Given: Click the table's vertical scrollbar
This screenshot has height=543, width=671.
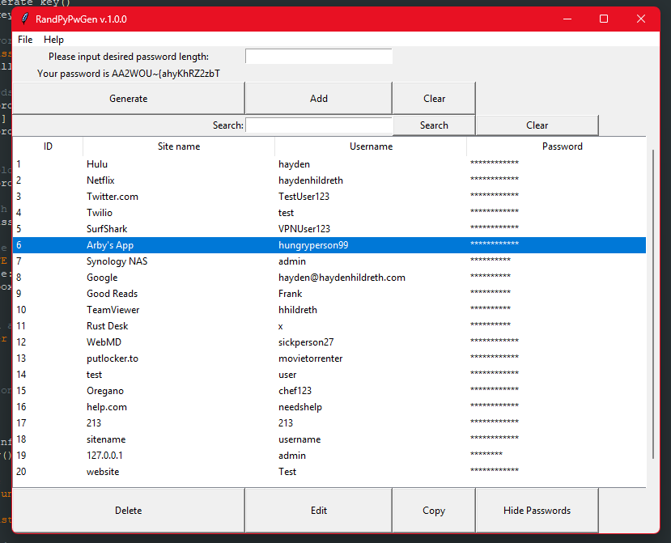Looking at the screenshot, I should 652,303.
